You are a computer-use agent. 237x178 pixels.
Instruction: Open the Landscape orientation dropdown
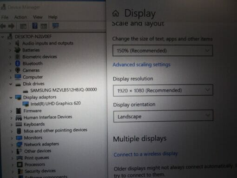pyautogui.click(x=163, y=116)
